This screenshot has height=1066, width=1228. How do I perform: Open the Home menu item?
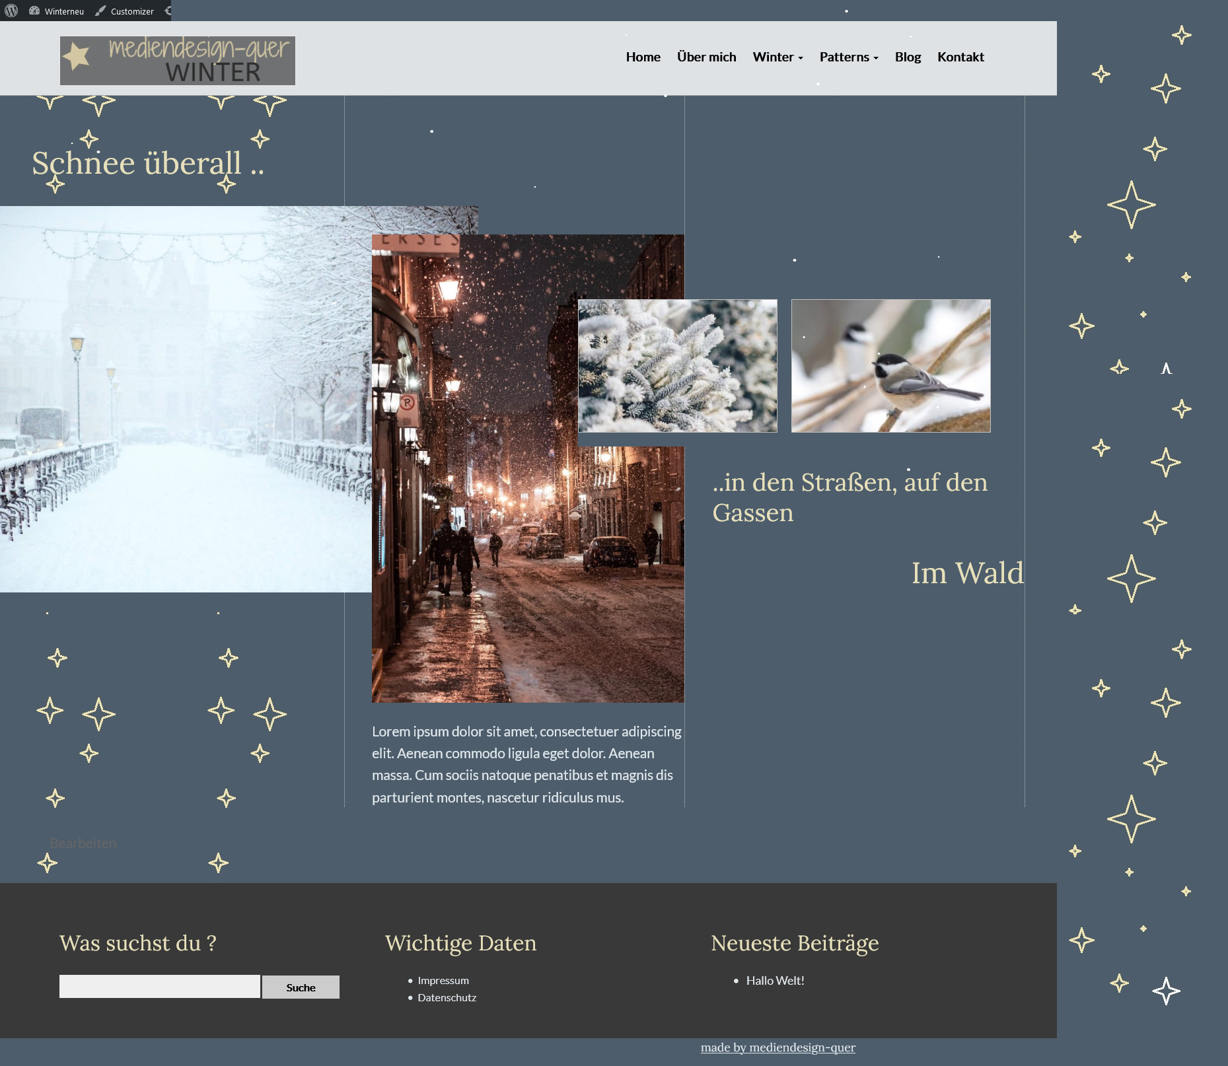point(643,57)
